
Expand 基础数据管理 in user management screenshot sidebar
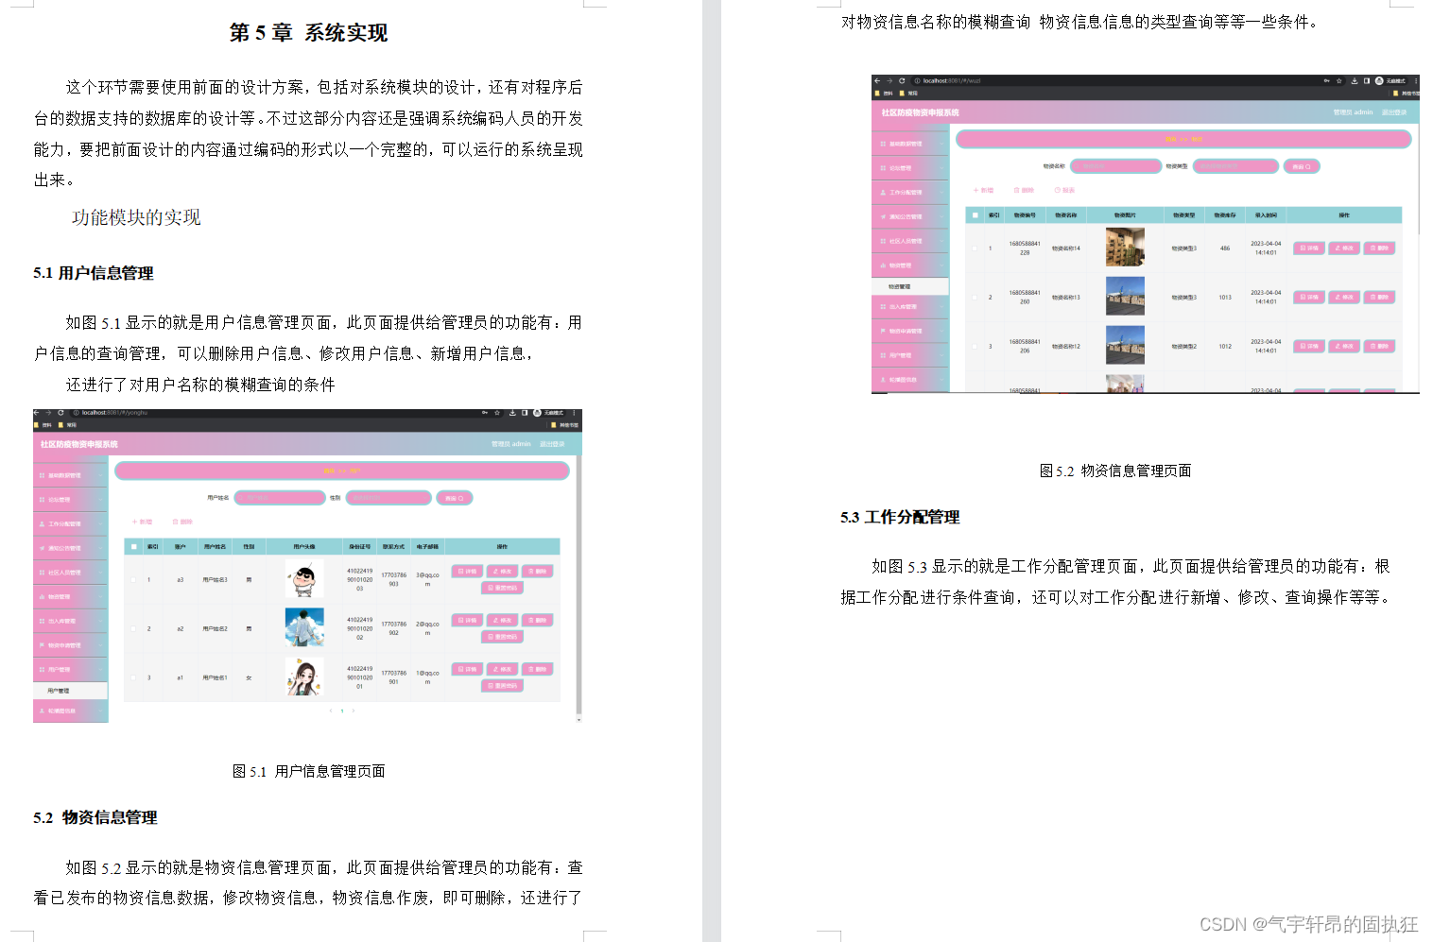(71, 475)
